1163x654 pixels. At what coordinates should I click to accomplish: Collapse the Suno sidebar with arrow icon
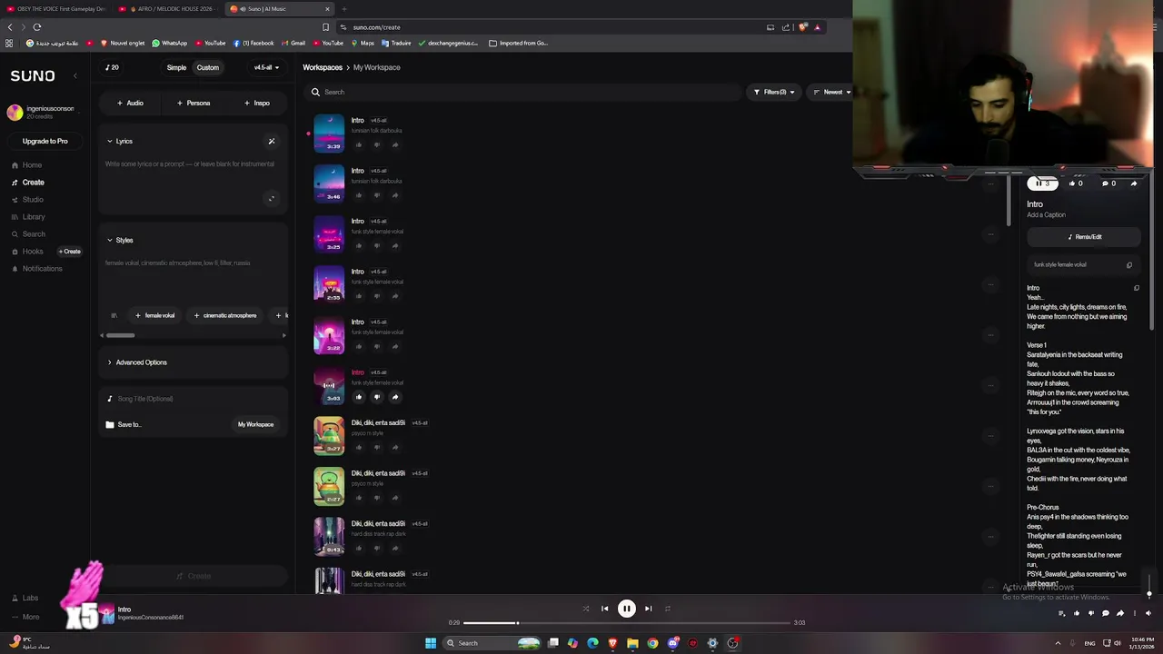coord(75,76)
